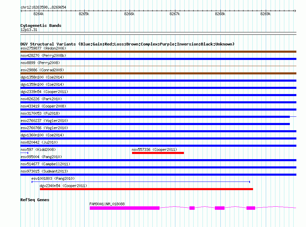
Task: Click the Cytogenetic Bands track heading
Action: coord(41,25)
